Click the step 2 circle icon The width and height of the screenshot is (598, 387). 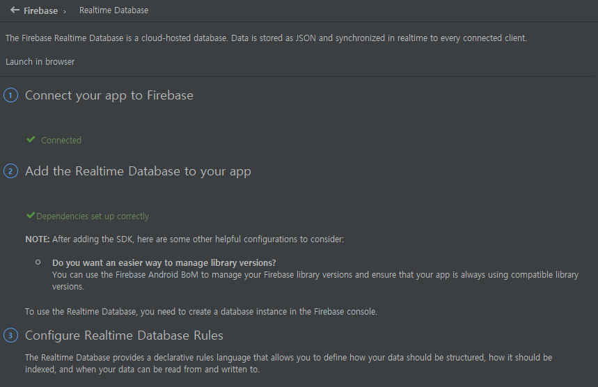10,171
